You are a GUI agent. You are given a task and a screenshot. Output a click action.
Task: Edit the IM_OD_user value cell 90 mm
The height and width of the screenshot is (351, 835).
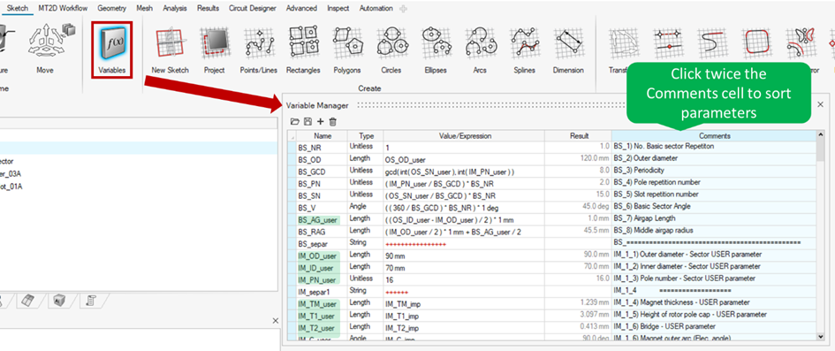pyautogui.click(x=464, y=255)
